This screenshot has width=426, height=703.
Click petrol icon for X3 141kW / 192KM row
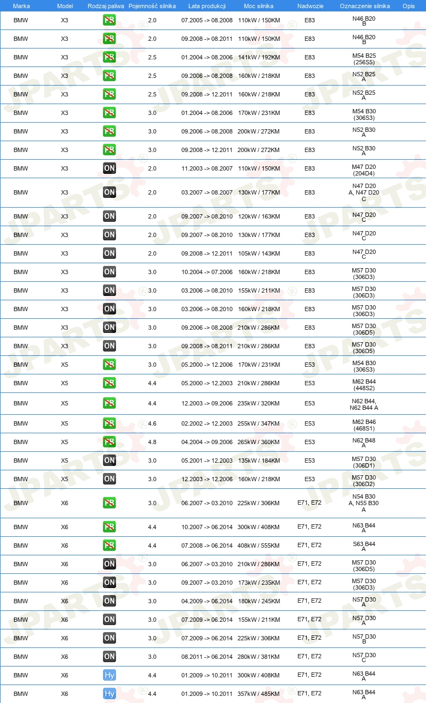(109, 57)
